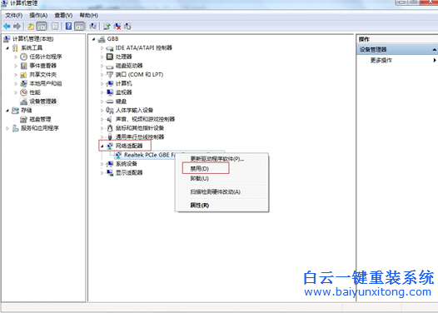Expand the 服务和应用程序 node arrow
The width and height of the screenshot is (438, 313).
(x=7, y=128)
